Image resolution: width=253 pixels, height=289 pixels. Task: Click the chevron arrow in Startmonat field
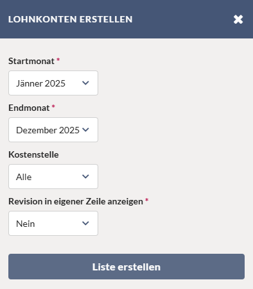coord(85,83)
